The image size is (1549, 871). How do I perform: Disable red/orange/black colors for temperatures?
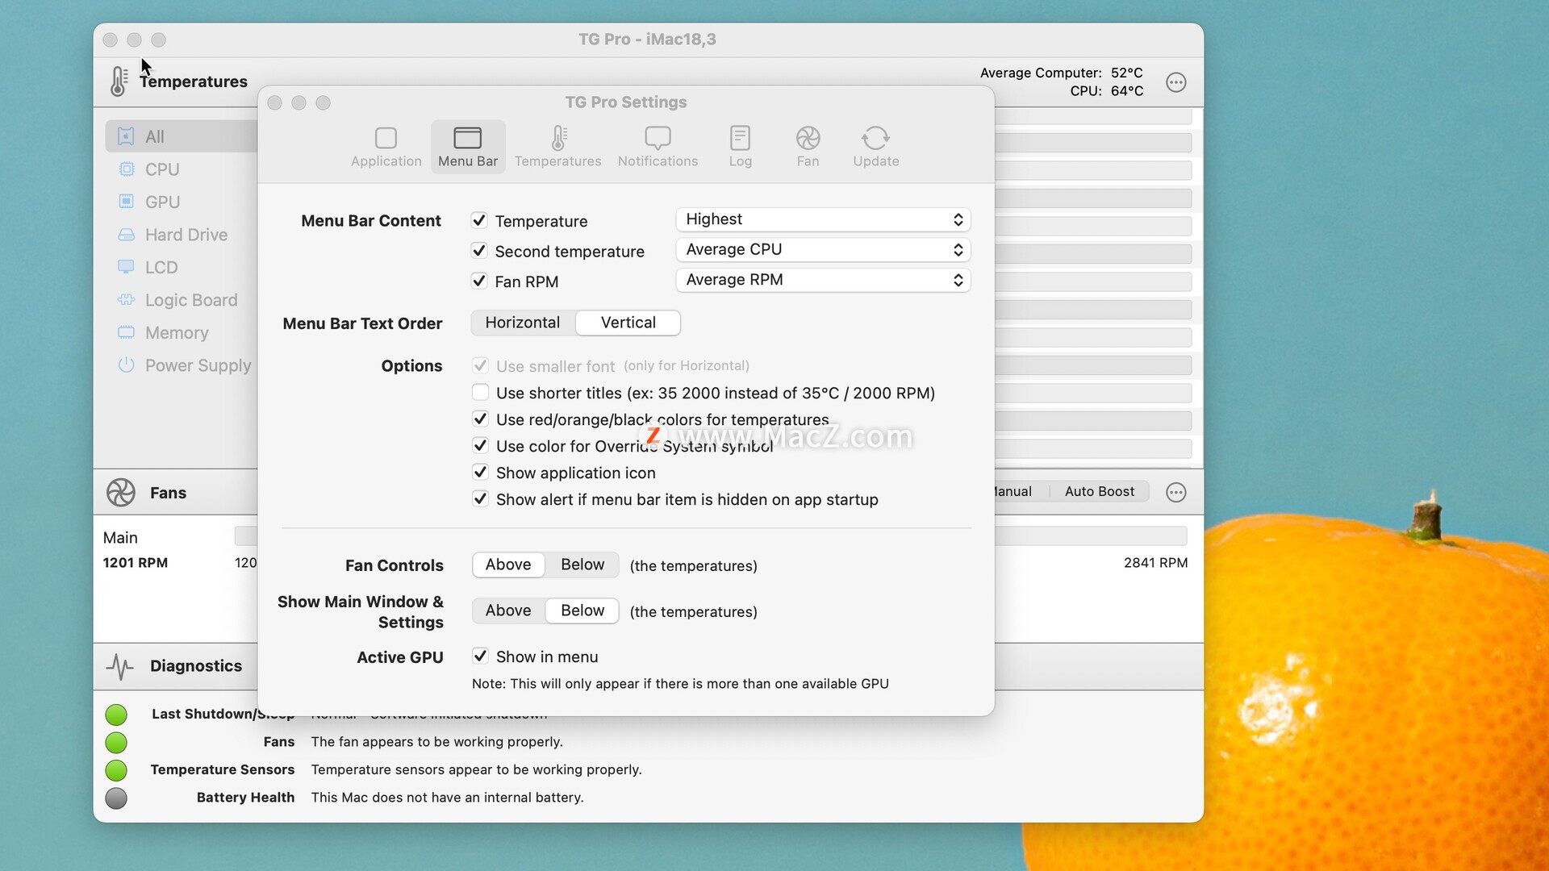coord(480,419)
